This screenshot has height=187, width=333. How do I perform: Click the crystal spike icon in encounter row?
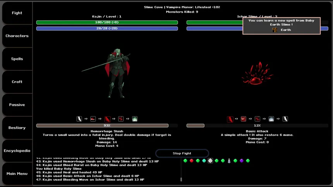[229, 161]
